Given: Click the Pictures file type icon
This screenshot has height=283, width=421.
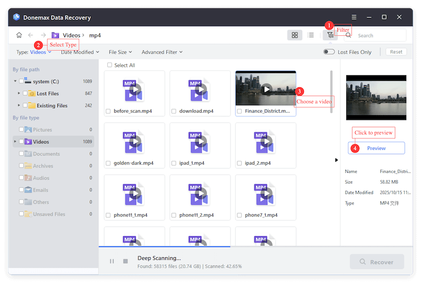Looking at the screenshot, I should coord(28,129).
